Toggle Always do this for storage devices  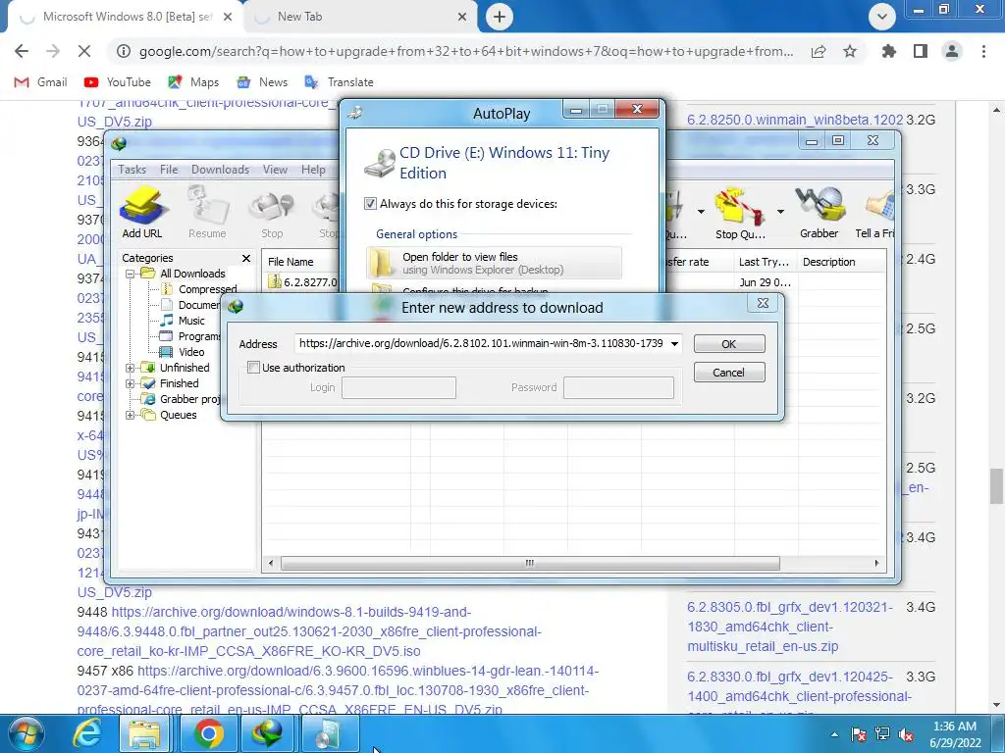[x=370, y=204]
